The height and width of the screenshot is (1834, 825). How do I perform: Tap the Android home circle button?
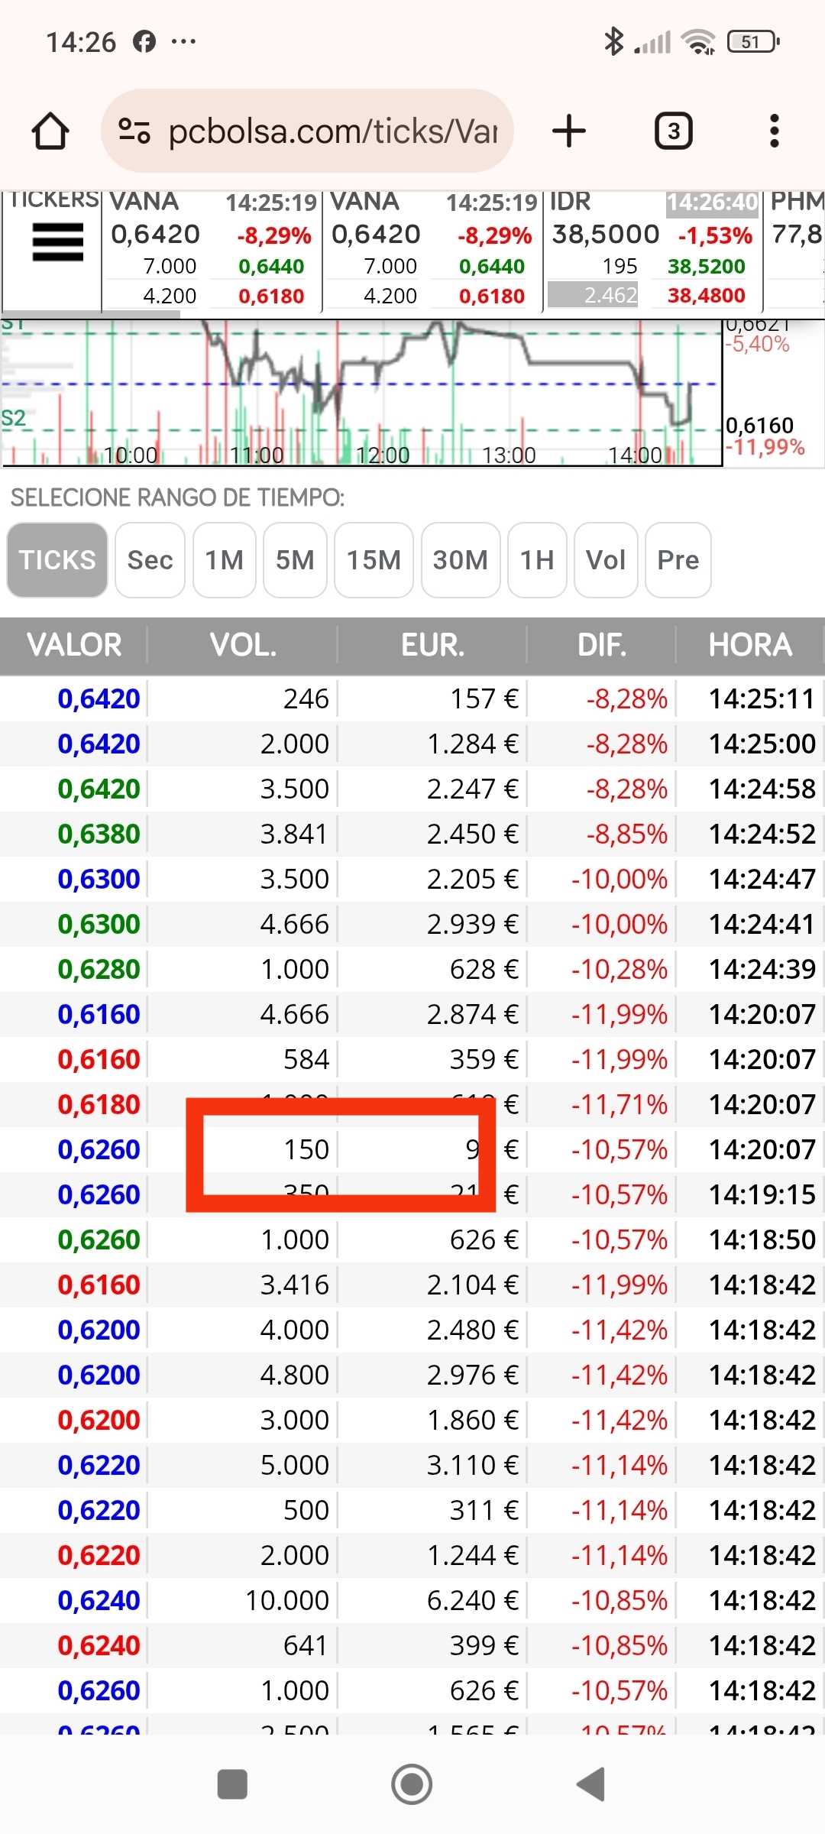[412, 1784]
